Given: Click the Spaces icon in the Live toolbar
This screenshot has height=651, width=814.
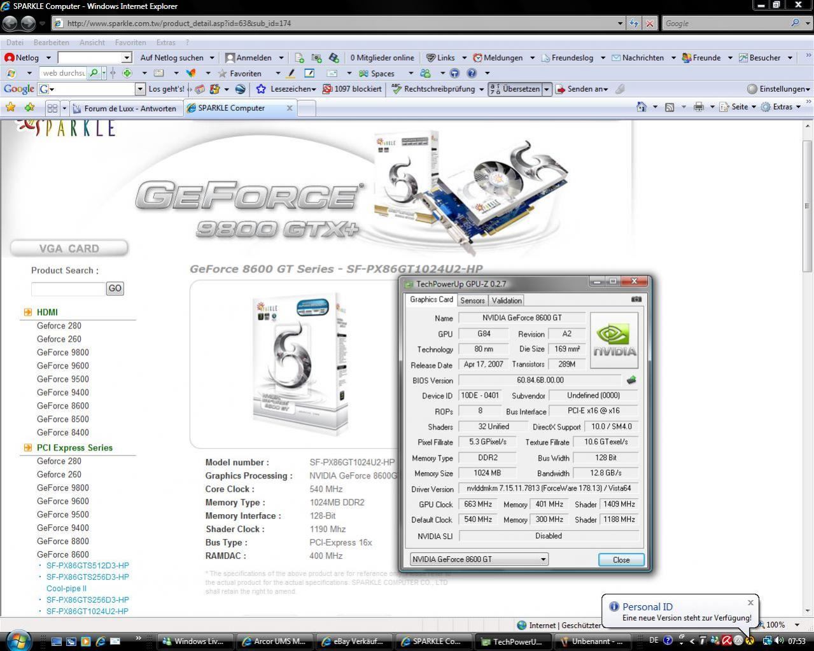Looking at the screenshot, I should 363,73.
